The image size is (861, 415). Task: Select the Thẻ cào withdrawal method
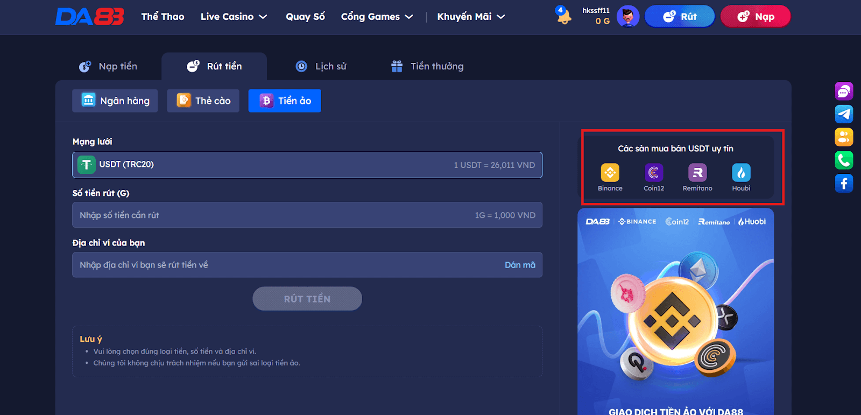(203, 101)
